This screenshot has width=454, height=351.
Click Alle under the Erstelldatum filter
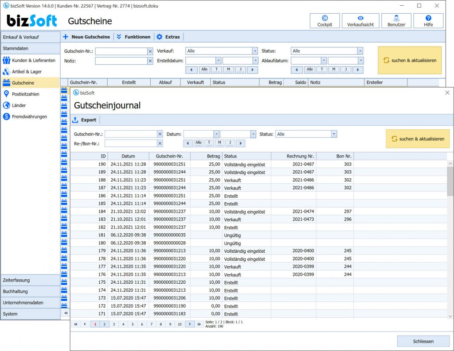tap(204, 69)
